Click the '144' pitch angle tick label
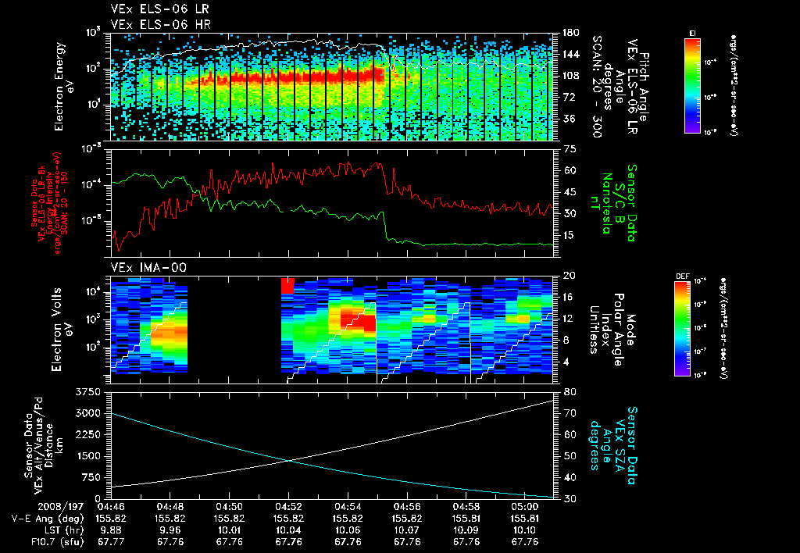 point(570,54)
